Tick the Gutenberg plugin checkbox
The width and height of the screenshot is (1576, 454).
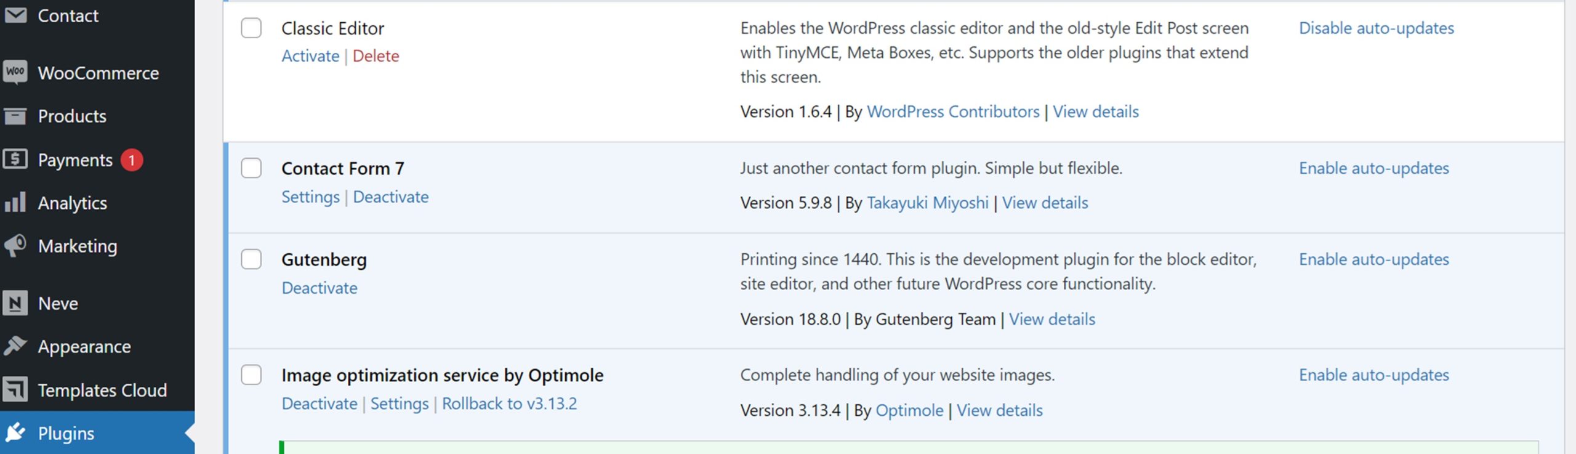[x=251, y=259]
